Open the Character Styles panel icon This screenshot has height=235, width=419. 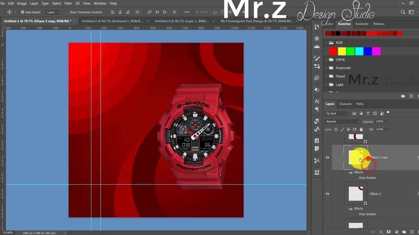(x=317, y=129)
